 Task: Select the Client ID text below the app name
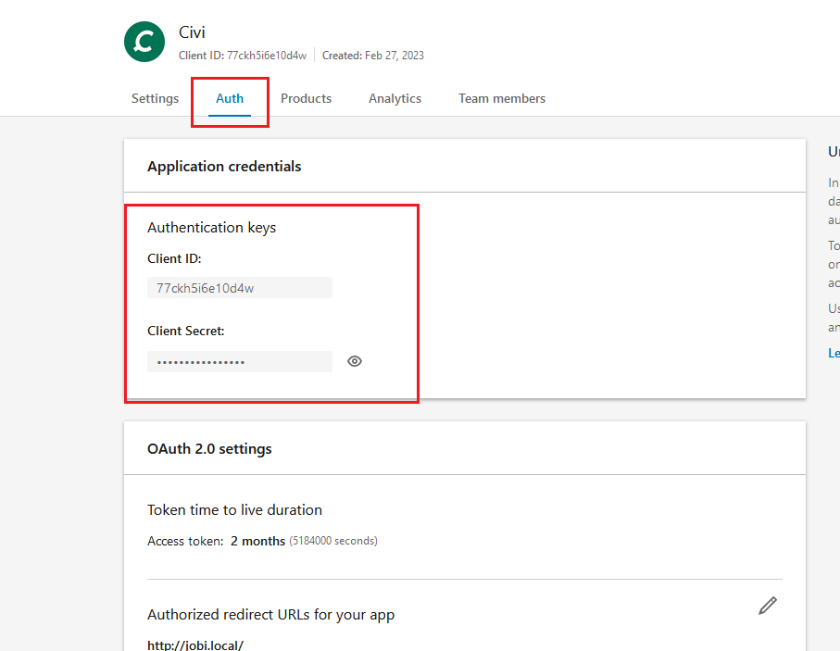(x=242, y=56)
